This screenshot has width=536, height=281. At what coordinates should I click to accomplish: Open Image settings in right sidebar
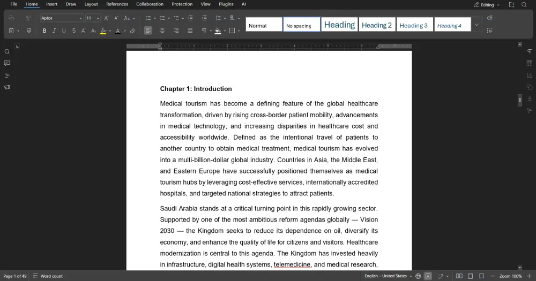[x=530, y=75]
